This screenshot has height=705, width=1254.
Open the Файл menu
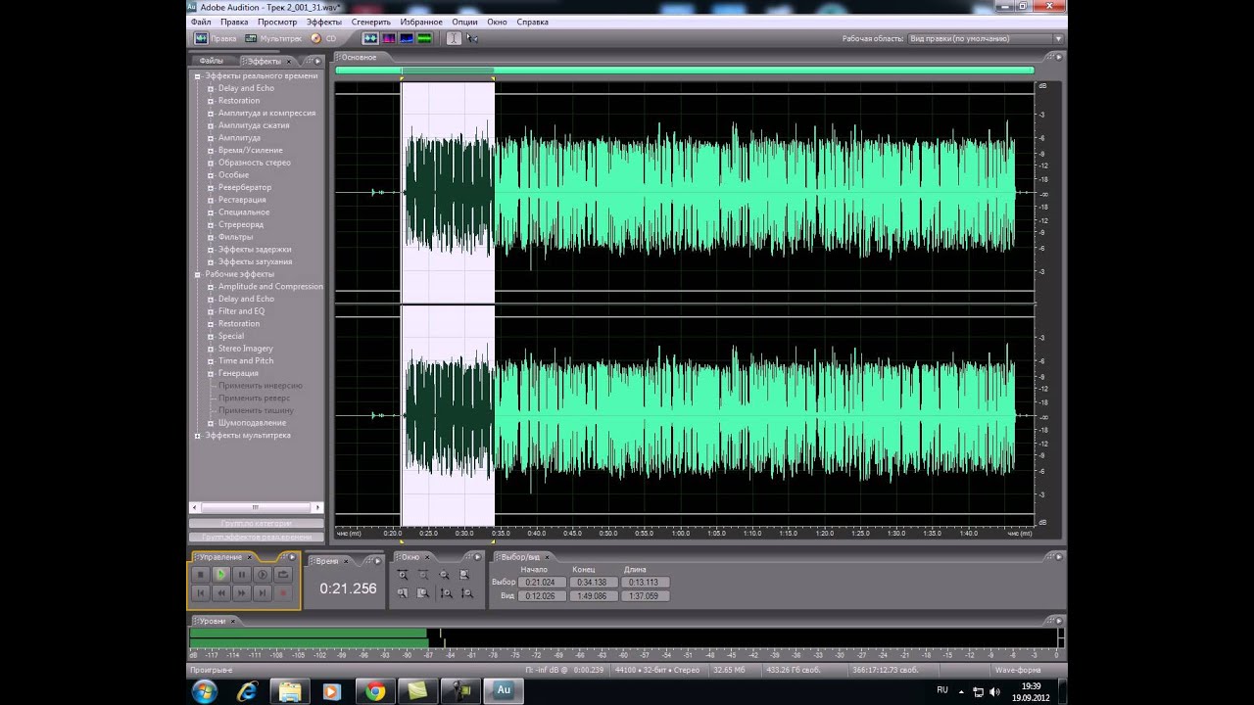(x=201, y=22)
